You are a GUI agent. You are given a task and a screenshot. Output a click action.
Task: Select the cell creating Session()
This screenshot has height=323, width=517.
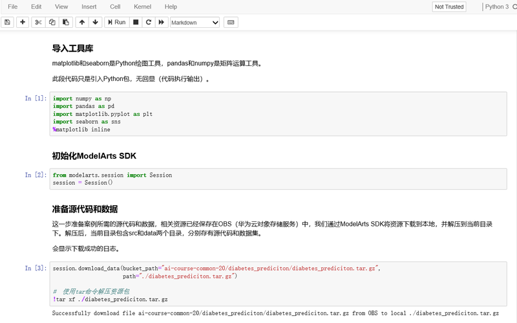pyautogui.click(x=279, y=179)
